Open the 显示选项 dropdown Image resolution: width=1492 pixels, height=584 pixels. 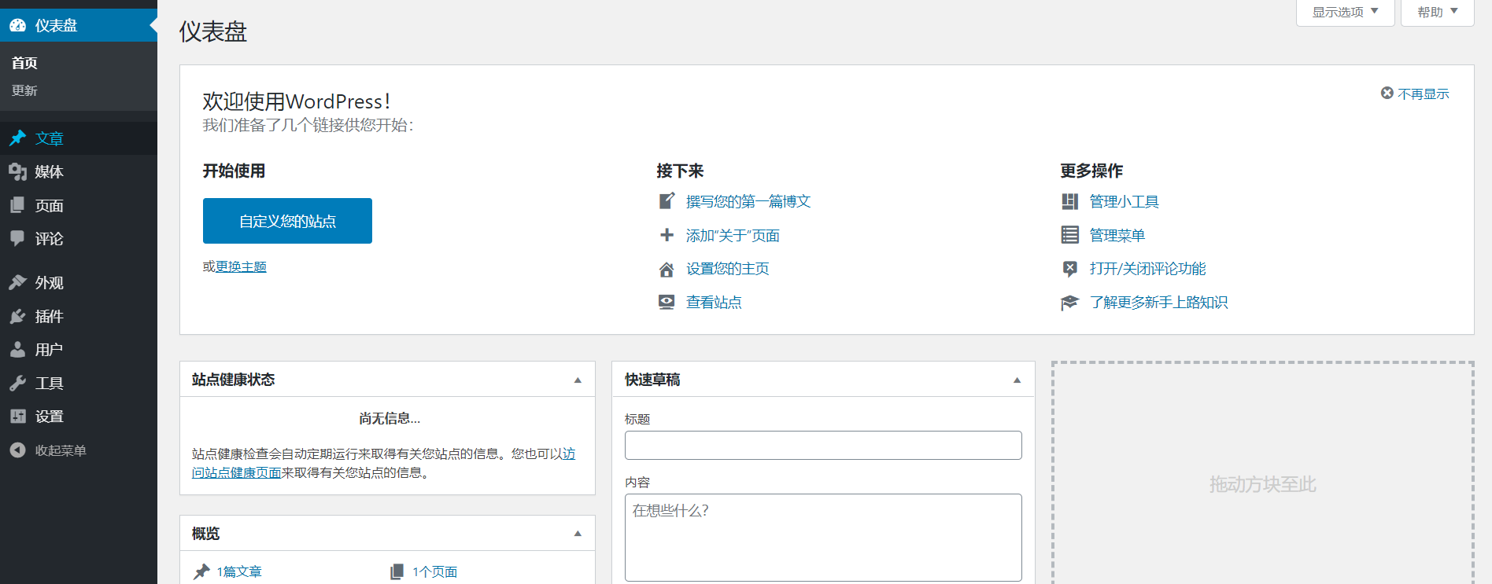(x=1346, y=13)
